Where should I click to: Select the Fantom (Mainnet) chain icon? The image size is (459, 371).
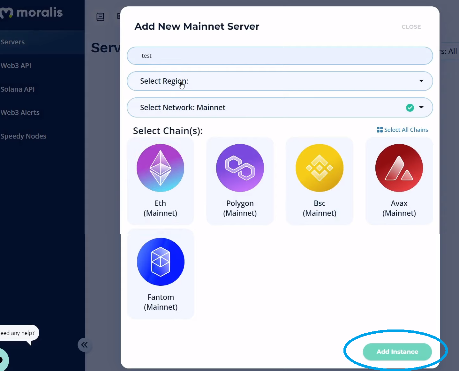(x=161, y=262)
